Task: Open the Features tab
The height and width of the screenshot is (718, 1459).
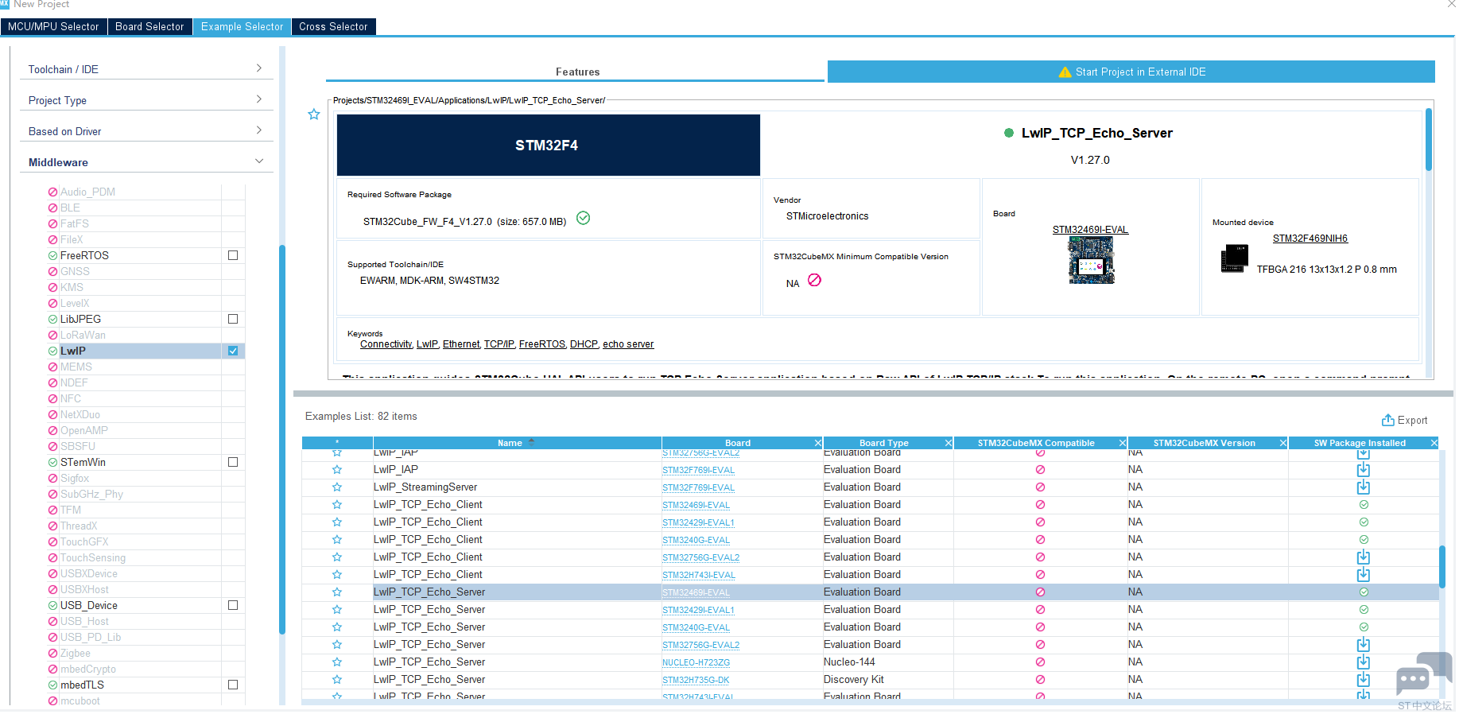Action: click(577, 72)
